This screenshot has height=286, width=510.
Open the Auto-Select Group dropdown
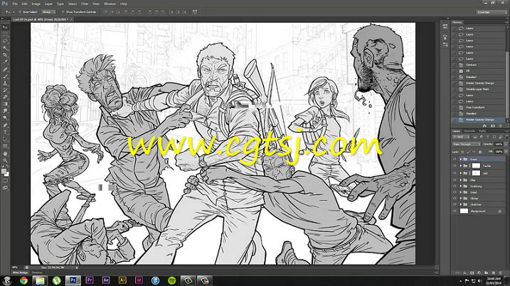48,12
